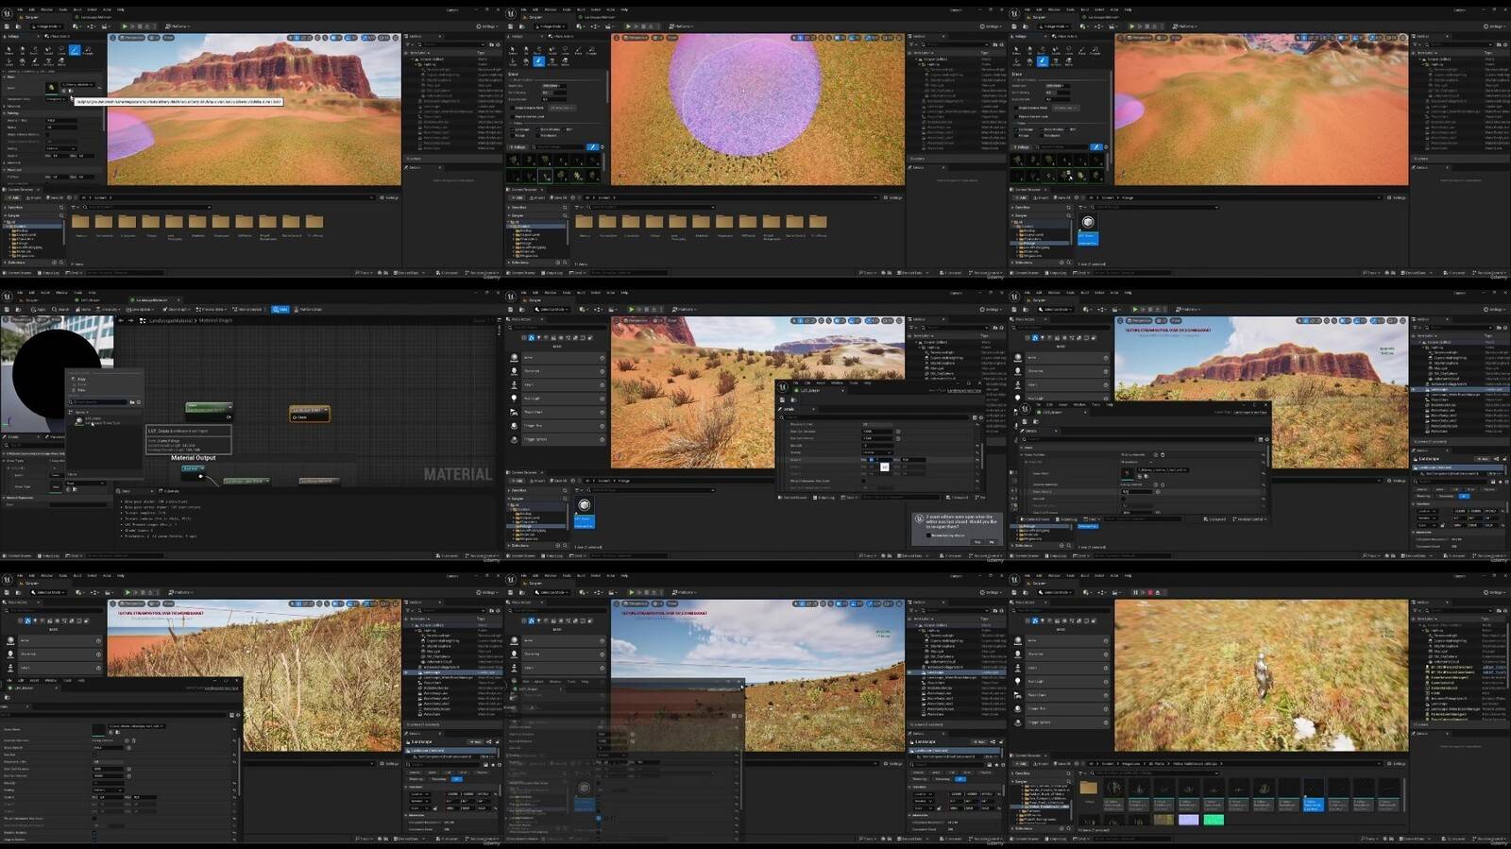Click Clean Graph in the Material editor toolbar
The width and height of the screenshot is (1511, 849).
click(x=177, y=309)
